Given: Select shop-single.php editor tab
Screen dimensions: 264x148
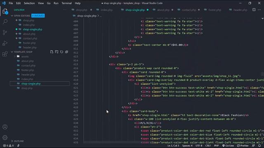Looking at the screenshot, I should [x=135, y=10].
